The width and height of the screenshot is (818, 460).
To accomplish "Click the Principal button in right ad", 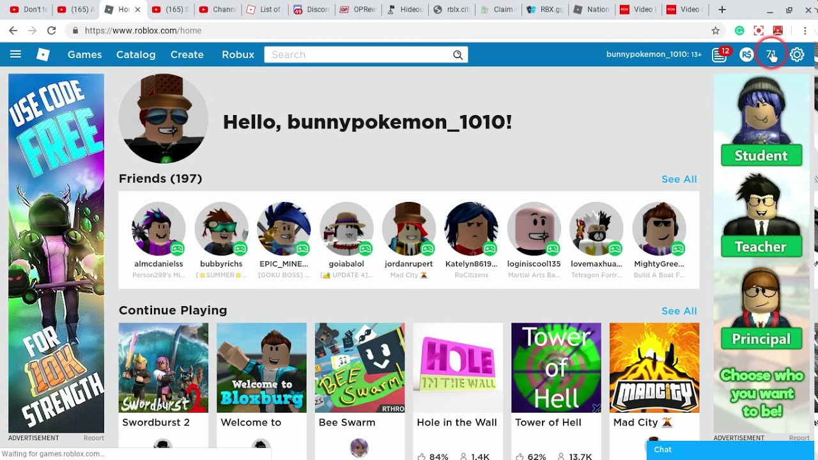I will click(x=761, y=339).
